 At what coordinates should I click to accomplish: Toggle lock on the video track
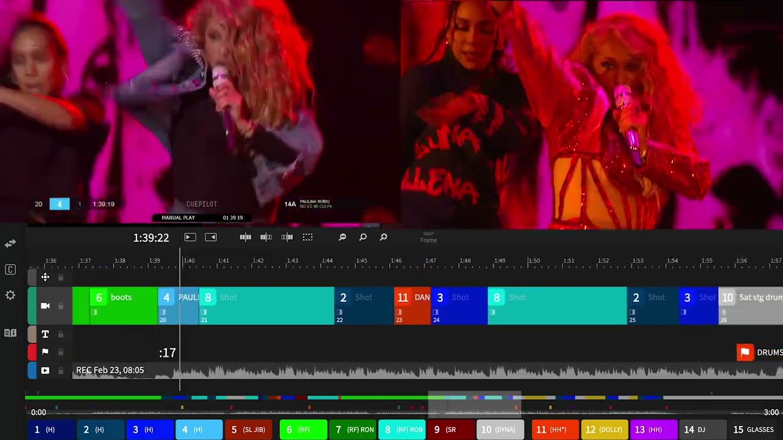61,370
